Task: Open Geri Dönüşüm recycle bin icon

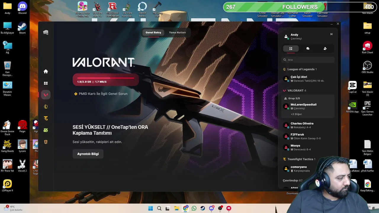Action: pos(7,69)
